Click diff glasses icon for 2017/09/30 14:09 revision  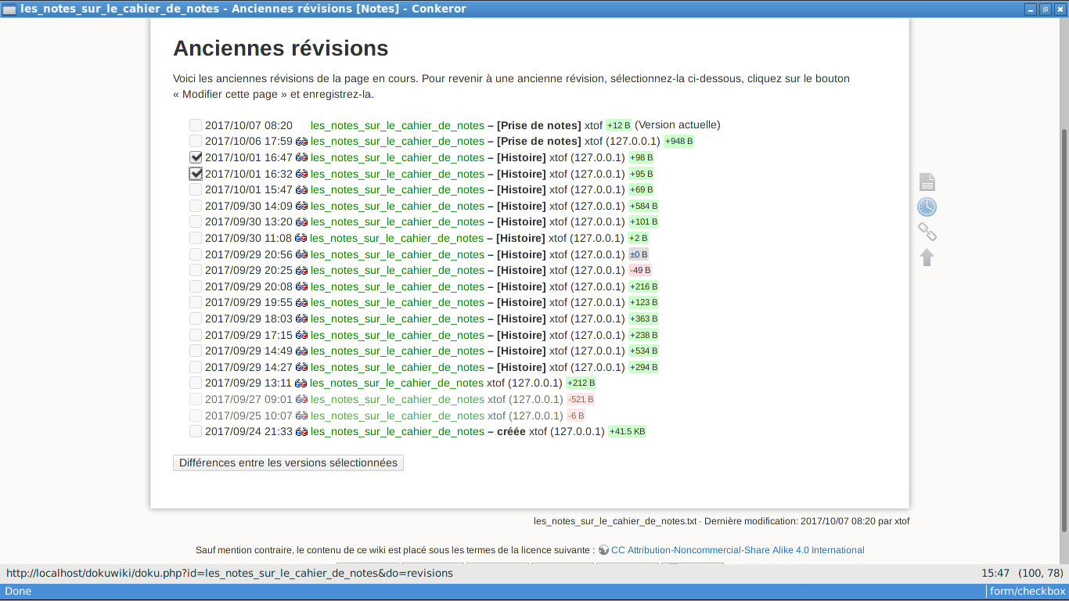301,207
